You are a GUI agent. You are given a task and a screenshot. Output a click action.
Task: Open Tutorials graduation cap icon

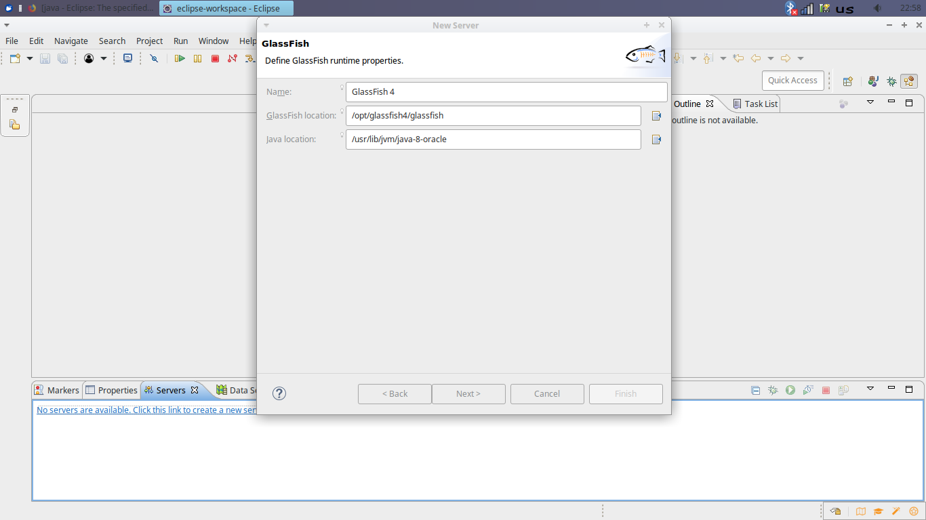(x=879, y=511)
